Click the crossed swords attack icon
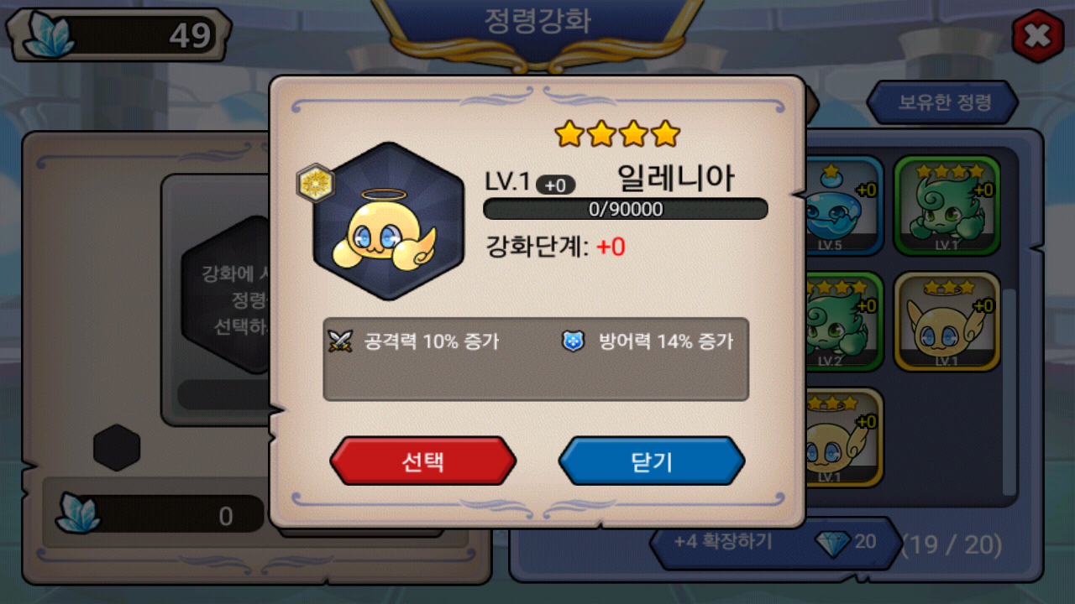 pos(340,341)
